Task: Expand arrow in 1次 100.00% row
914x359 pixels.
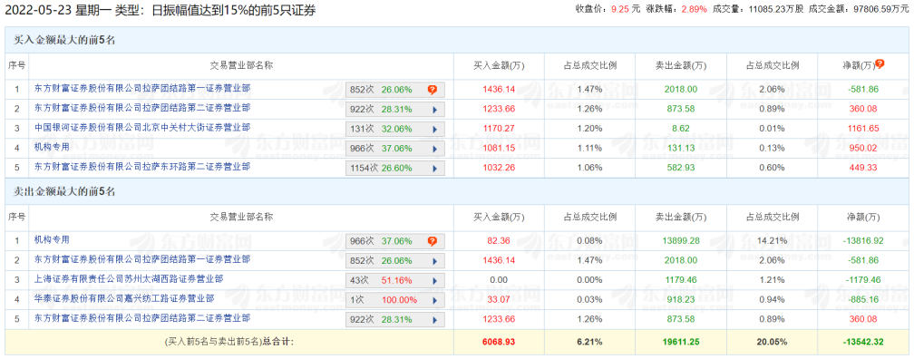Action: 434,301
